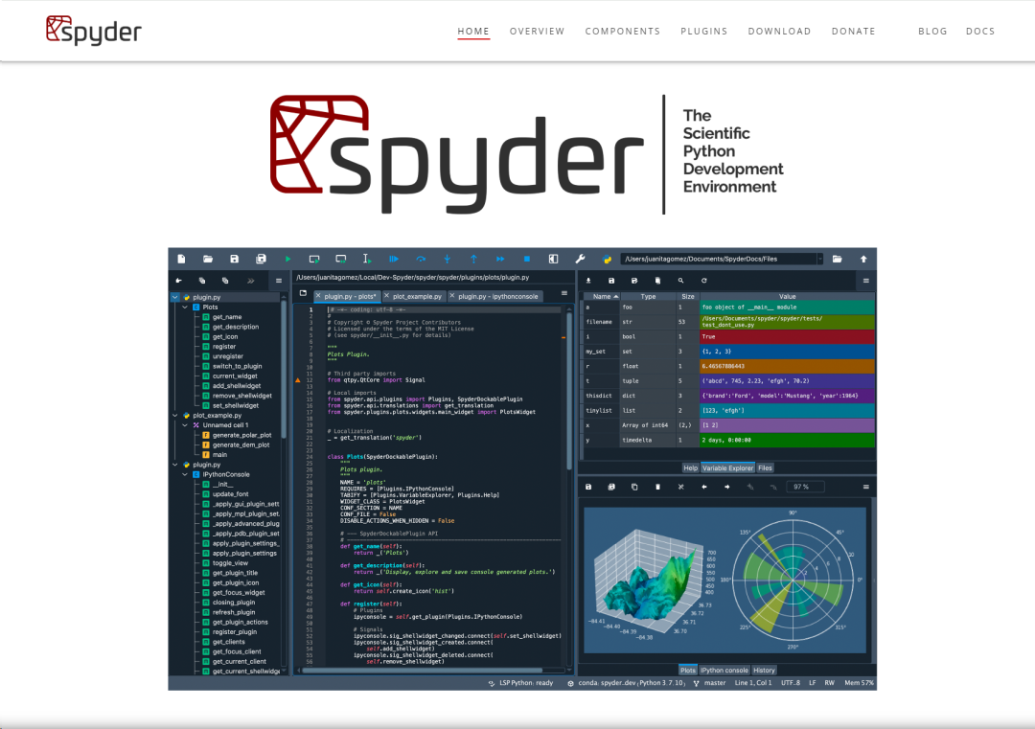Click the Save all files icon in main toolbar

pos(261,260)
